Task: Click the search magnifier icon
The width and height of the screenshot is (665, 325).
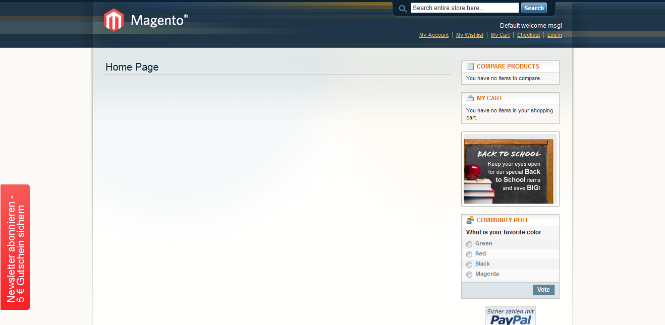Action: tap(403, 9)
